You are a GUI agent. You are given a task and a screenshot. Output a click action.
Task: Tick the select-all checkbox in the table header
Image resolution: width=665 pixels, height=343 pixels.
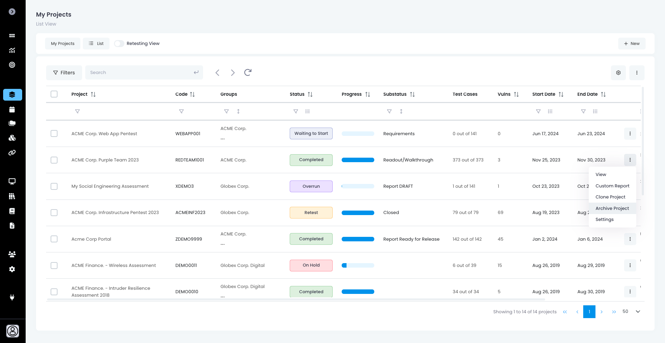tap(54, 94)
